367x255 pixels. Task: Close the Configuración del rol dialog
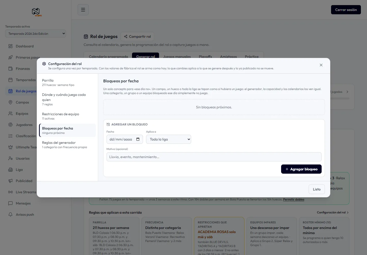coord(321,65)
